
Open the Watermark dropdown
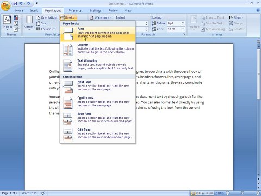click(x=101, y=17)
